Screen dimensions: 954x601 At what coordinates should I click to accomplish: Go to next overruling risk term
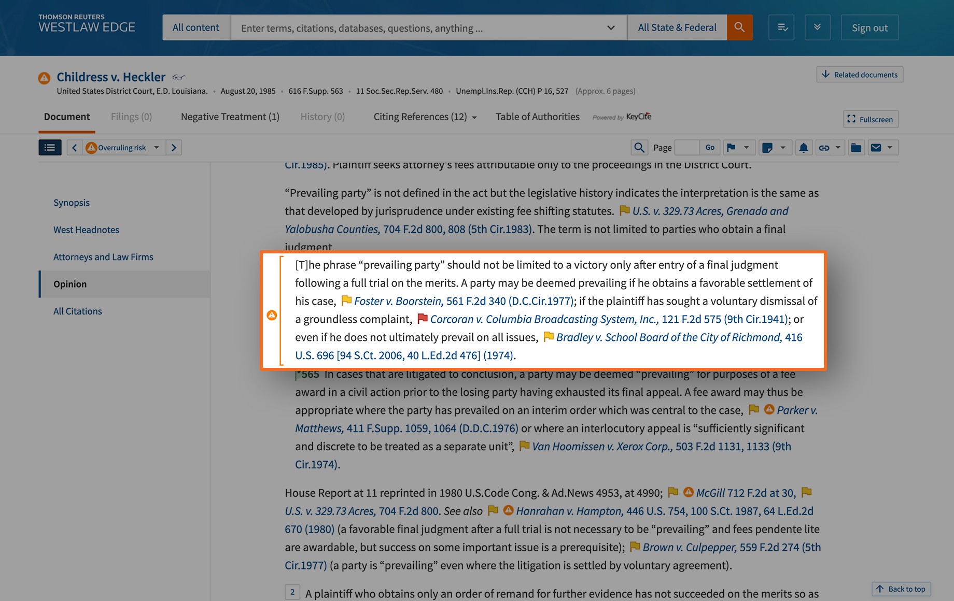pos(174,148)
